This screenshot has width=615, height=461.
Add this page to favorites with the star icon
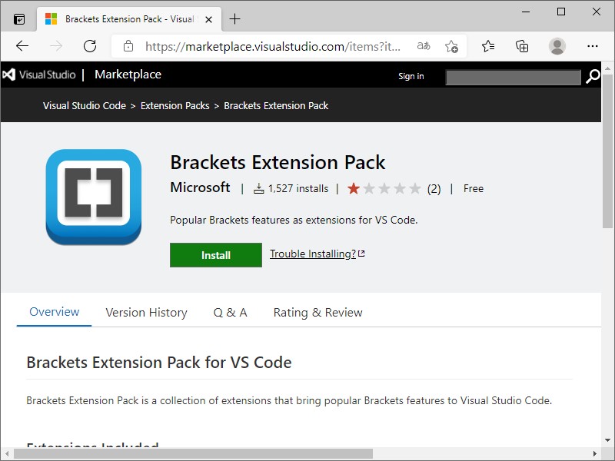[452, 46]
